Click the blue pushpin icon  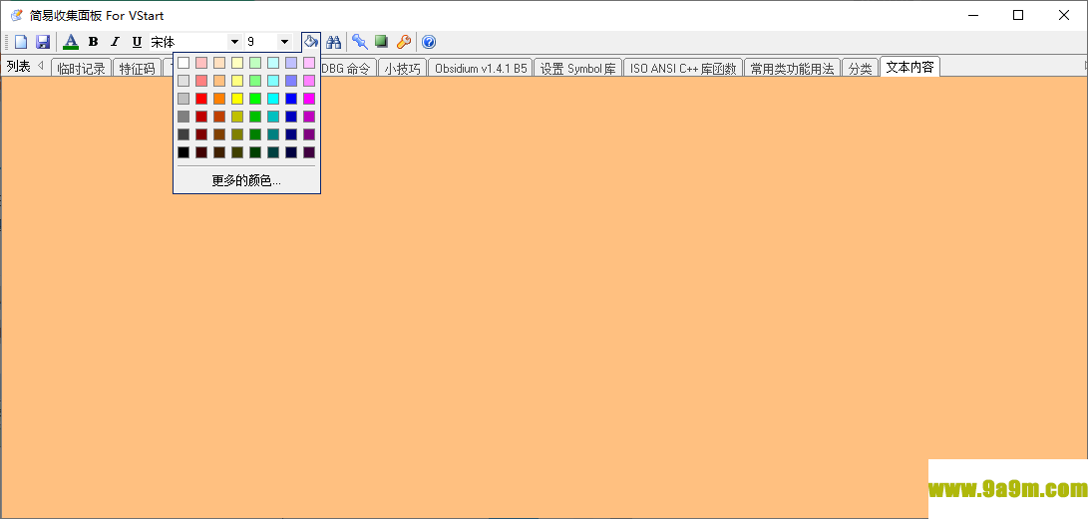[359, 42]
